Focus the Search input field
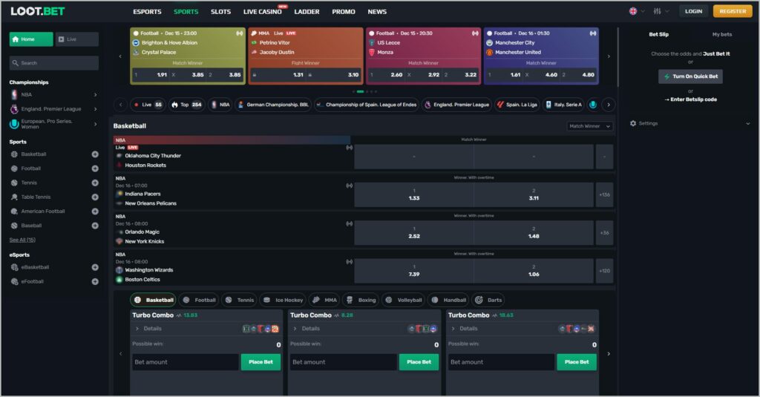The image size is (760, 397). point(53,63)
